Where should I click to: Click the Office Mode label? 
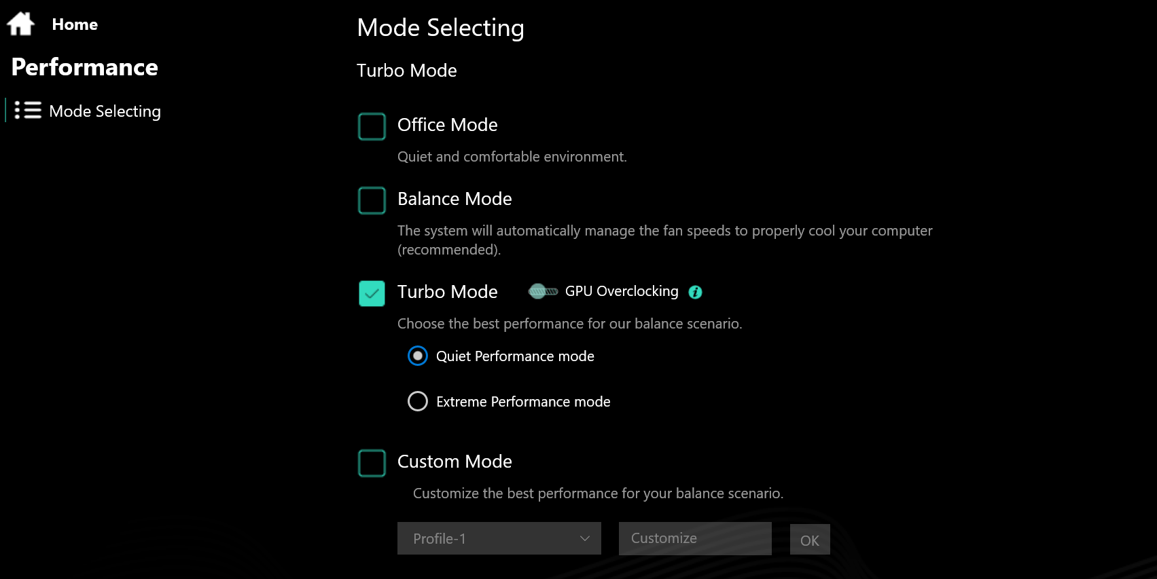[x=447, y=125]
